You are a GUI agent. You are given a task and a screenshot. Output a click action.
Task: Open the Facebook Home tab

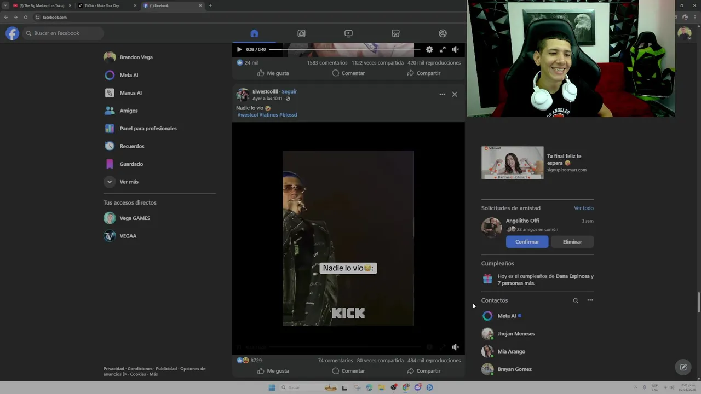pyautogui.click(x=254, y=33)
